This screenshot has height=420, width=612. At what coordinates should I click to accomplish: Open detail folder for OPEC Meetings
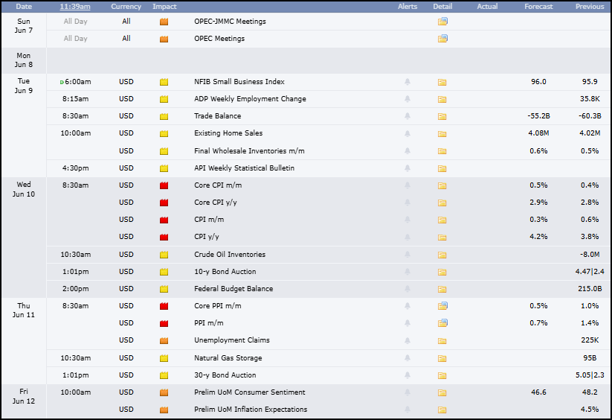pos(442,39)
